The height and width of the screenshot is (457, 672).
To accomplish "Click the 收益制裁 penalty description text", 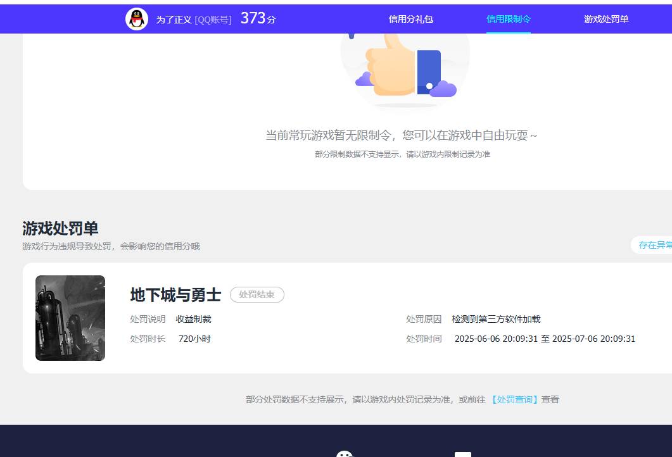I will click(194, 319).
